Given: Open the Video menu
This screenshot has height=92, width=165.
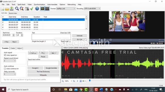Looking at the screenshot, I should (30, 5).
